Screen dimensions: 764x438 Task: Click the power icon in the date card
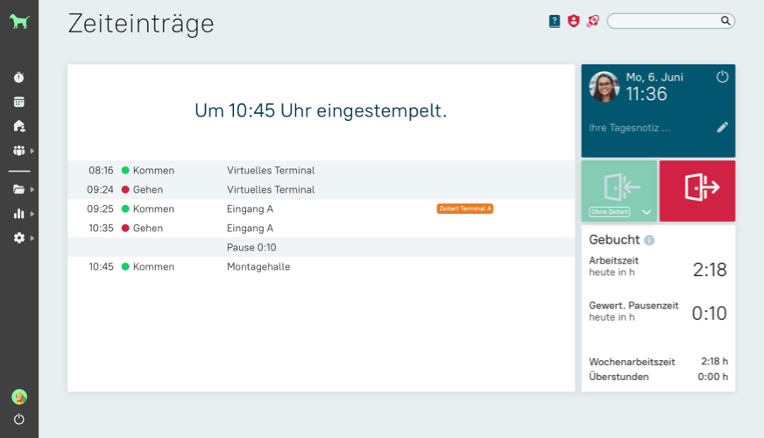pyautogui.click(x=722, y=77)
